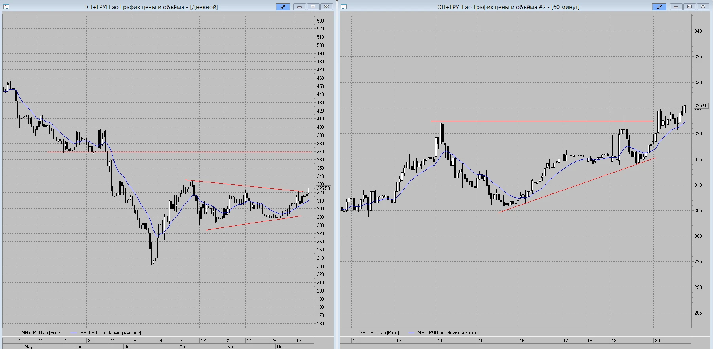This screenshot has width=713, height=349.
Task: Restore down the 60-minute chart window
Action: [x=689, y=7]
